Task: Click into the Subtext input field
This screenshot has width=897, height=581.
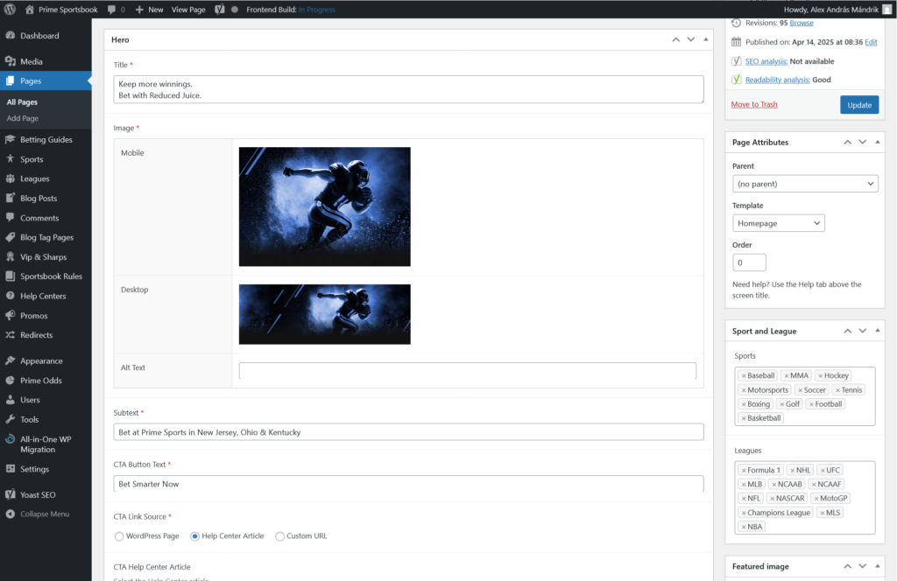Action: 408,431
